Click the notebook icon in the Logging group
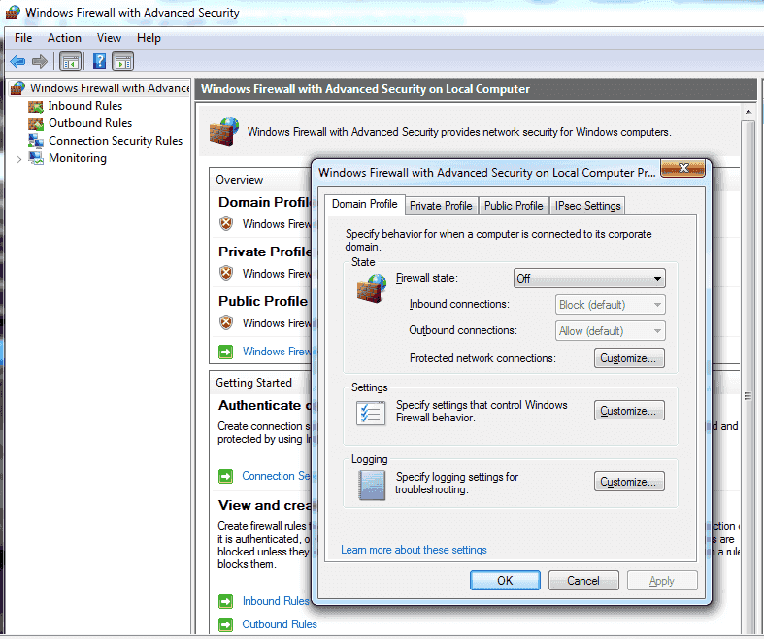Viewport: 764px width, 639px height. pos(372,485)
